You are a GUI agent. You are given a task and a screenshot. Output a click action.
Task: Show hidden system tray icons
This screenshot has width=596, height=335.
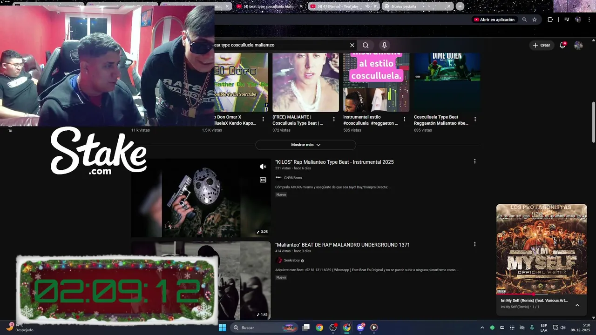point(482,328)
